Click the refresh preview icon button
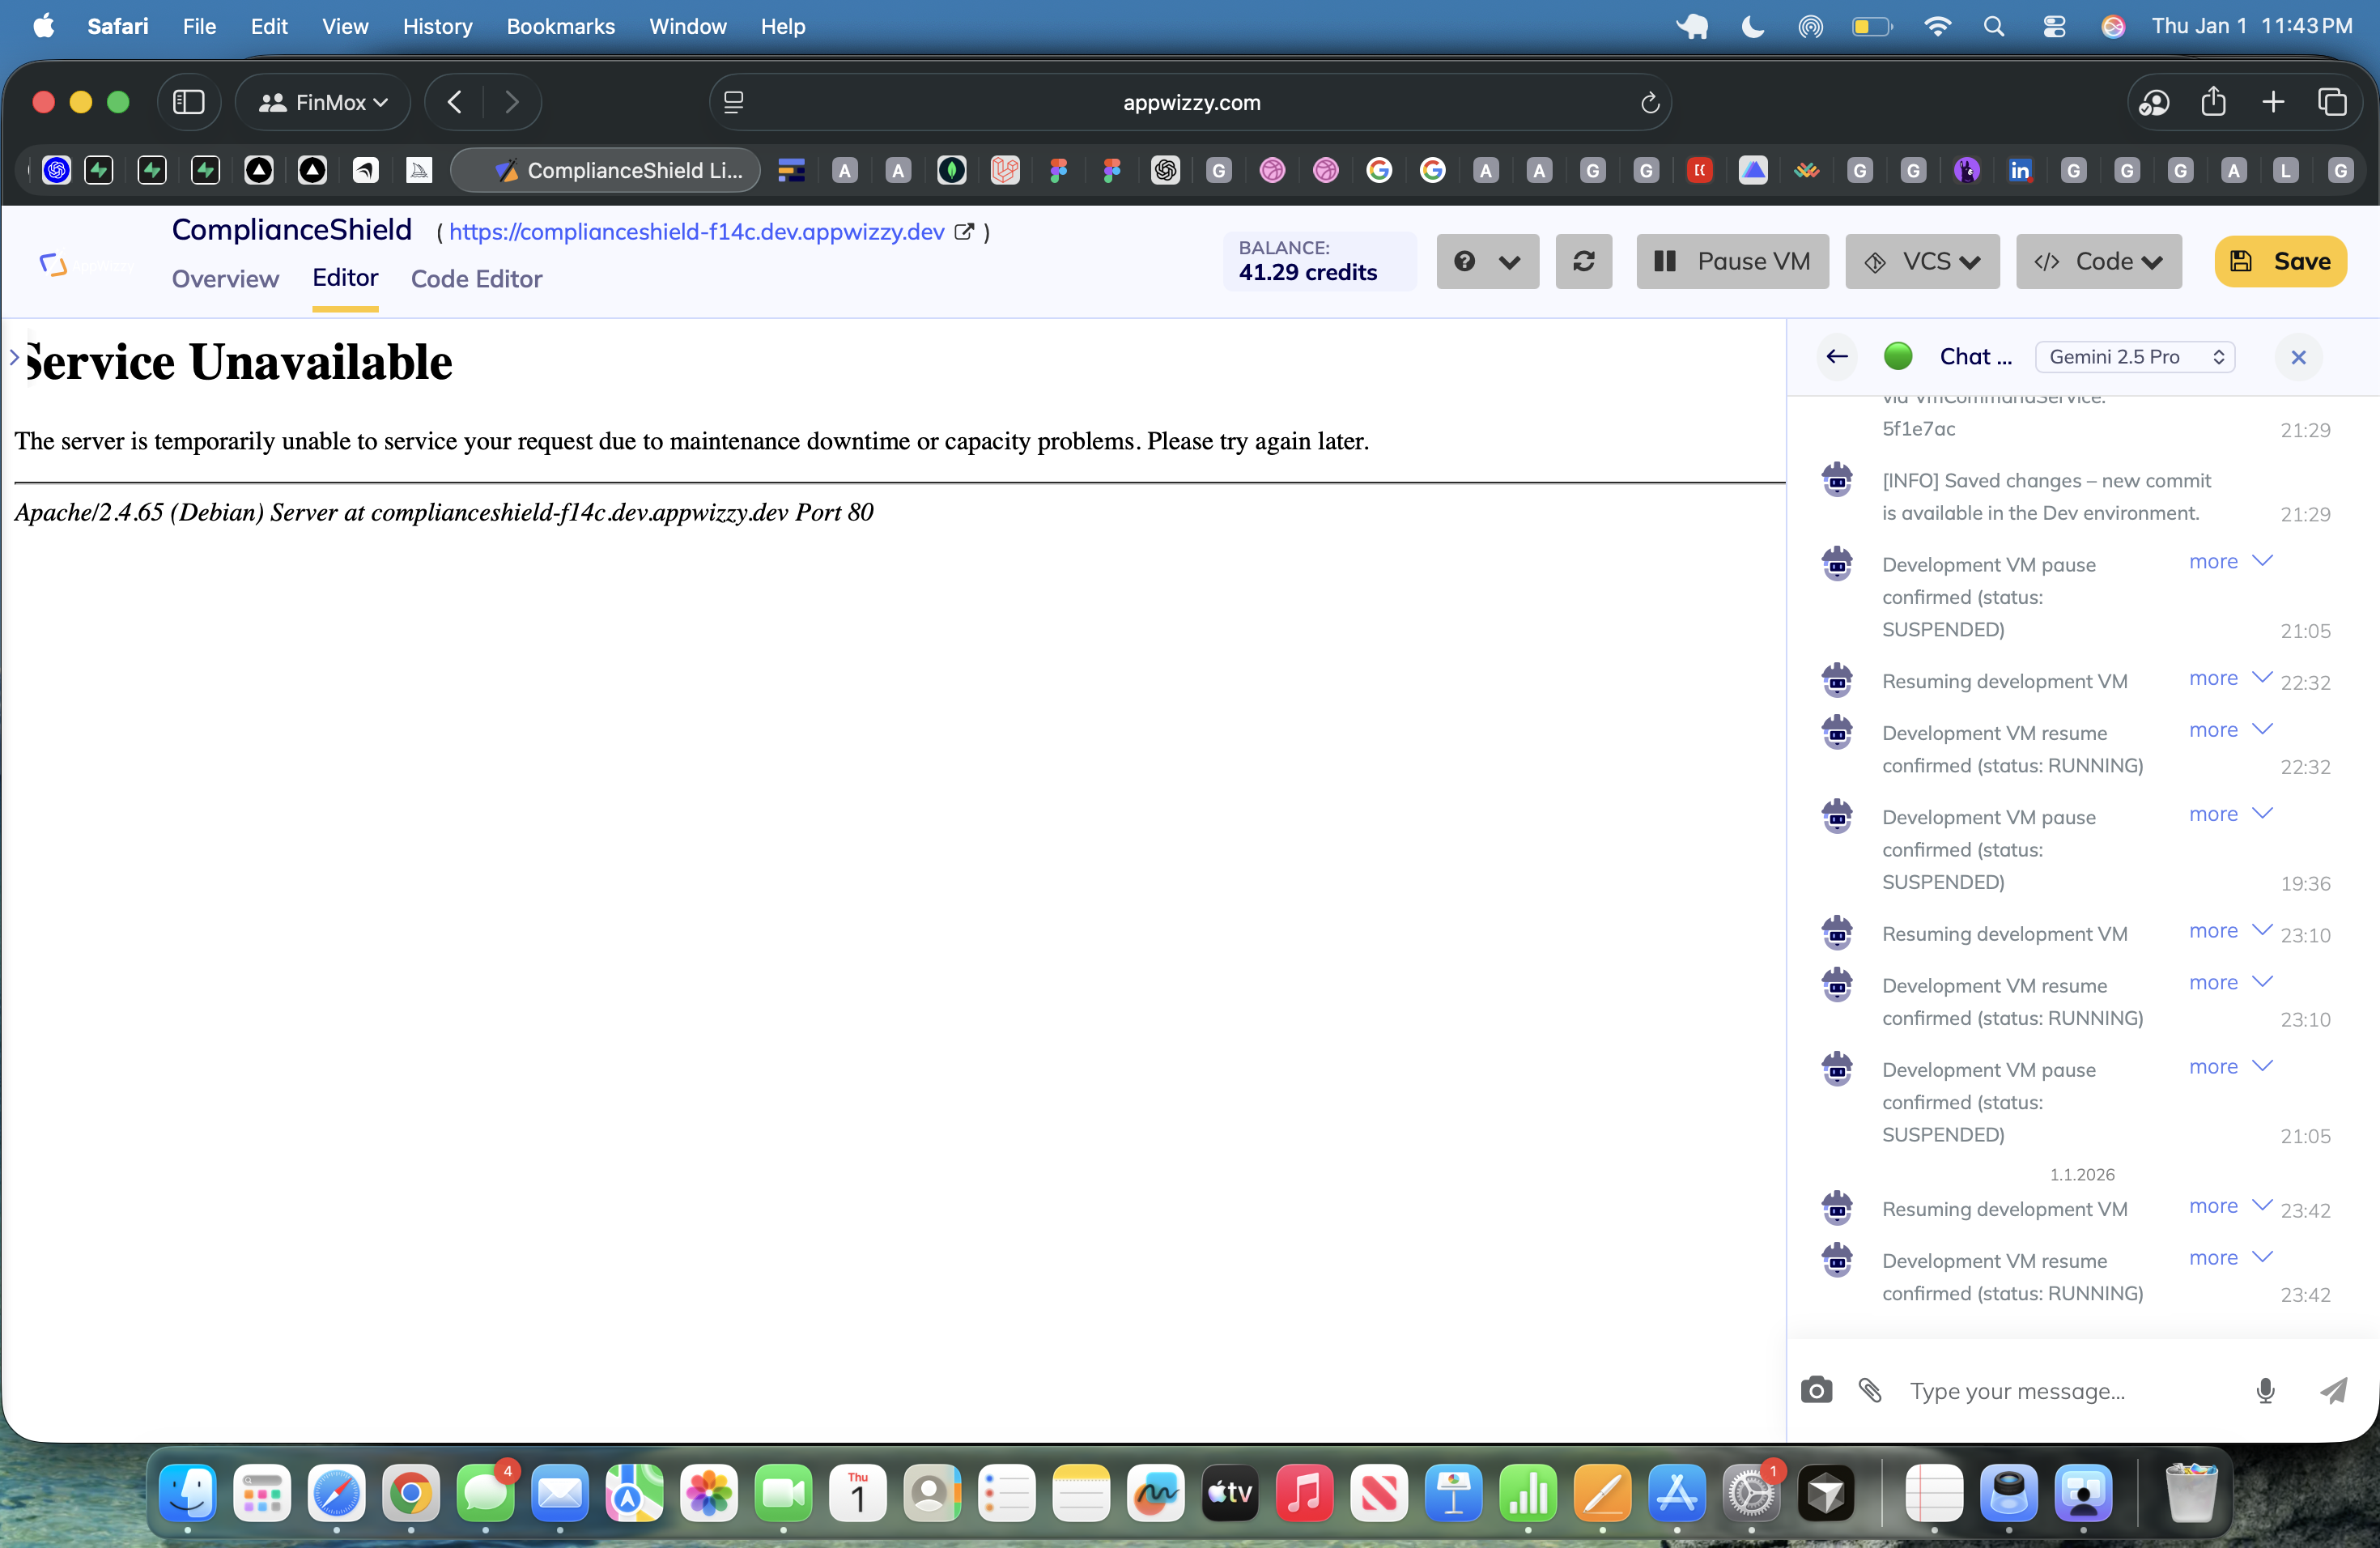The width and height of the screenshot is (2380, 1548). (x=1583, y=261)
